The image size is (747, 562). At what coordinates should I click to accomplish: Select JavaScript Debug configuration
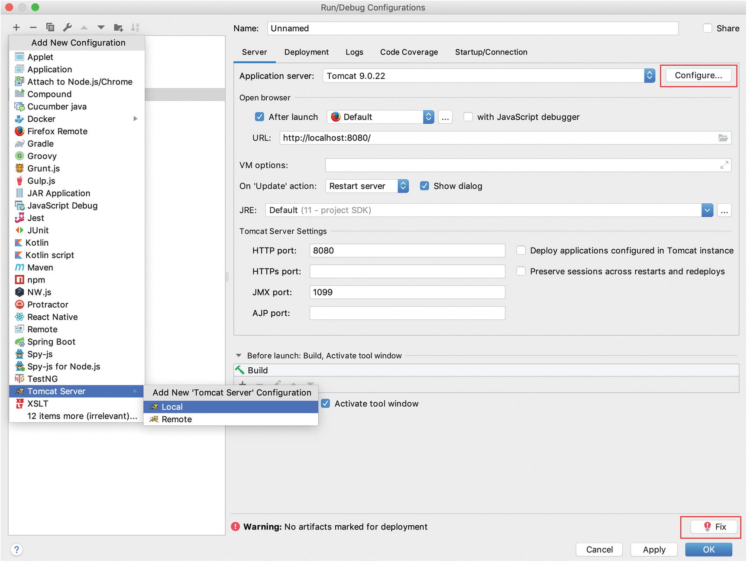pos(77,206)
